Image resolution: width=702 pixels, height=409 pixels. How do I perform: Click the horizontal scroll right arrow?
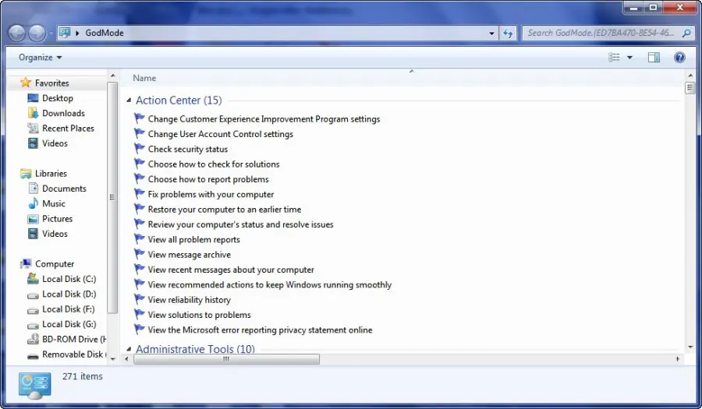point(678,359)
